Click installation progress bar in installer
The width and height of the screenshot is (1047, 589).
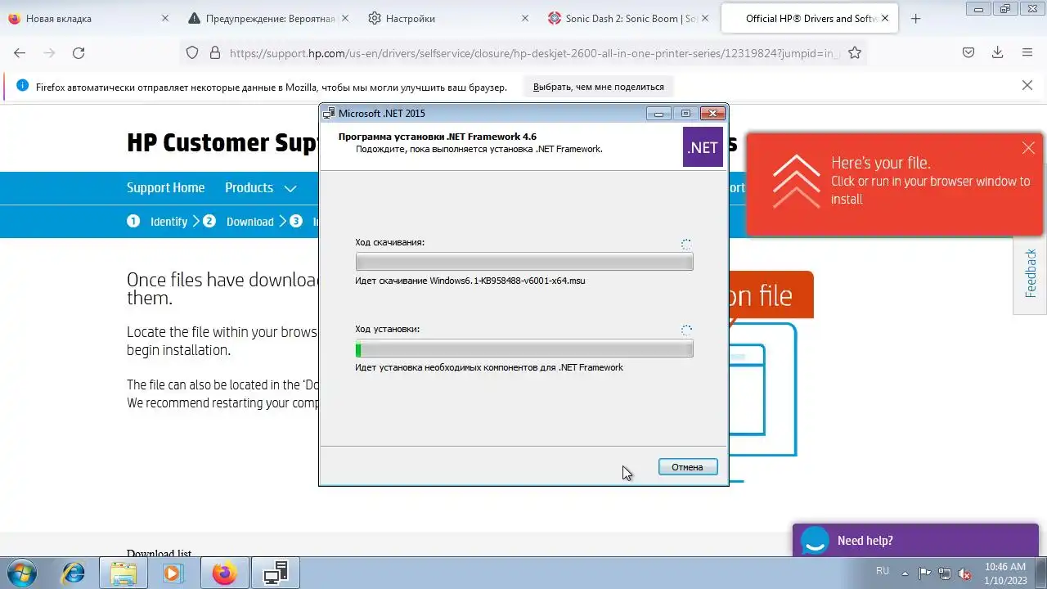tap(524, 349)
